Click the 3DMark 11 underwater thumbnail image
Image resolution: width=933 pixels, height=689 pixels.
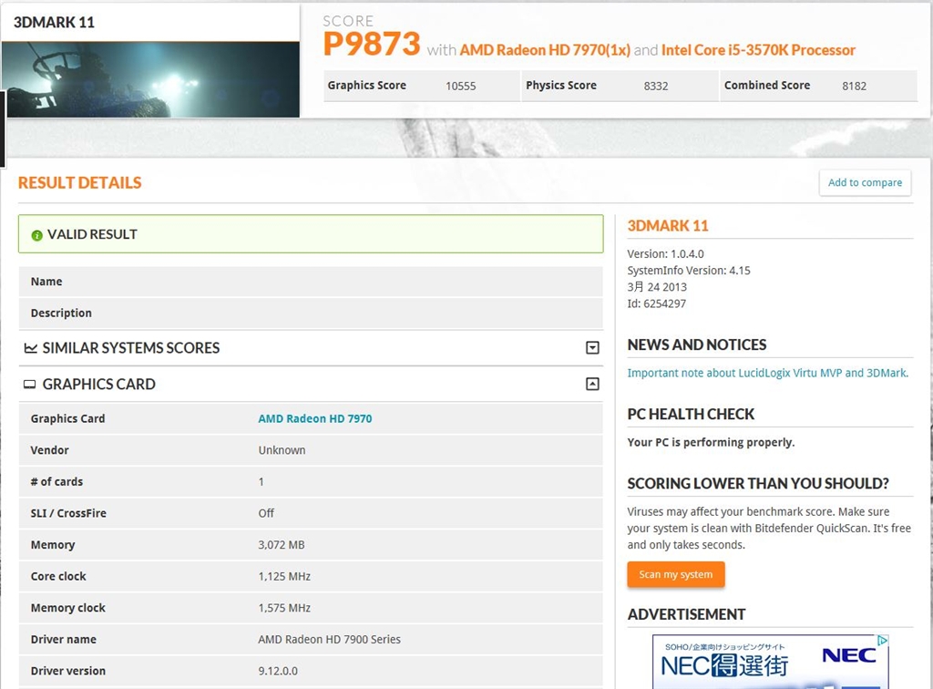[150, 79]
